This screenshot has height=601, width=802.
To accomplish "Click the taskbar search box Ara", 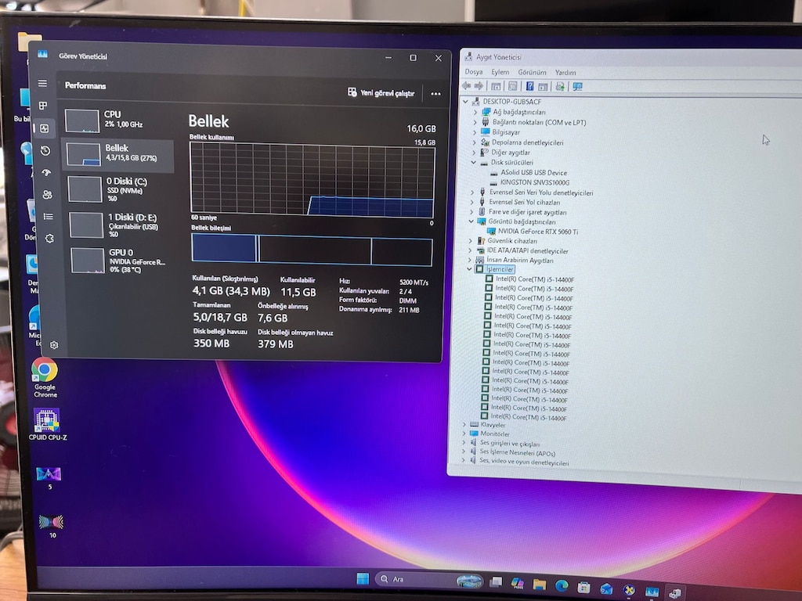I will [x=430, y=580].
